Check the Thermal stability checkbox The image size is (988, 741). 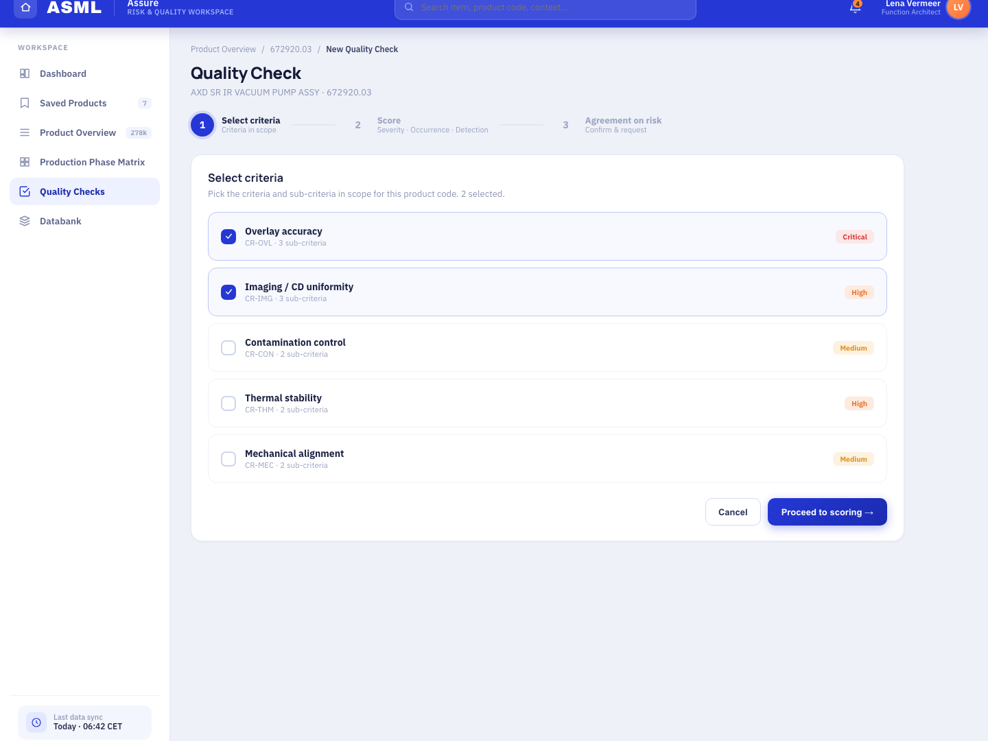point(228,403)
